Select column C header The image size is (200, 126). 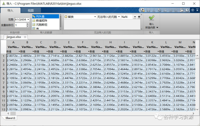click(41, 42)
